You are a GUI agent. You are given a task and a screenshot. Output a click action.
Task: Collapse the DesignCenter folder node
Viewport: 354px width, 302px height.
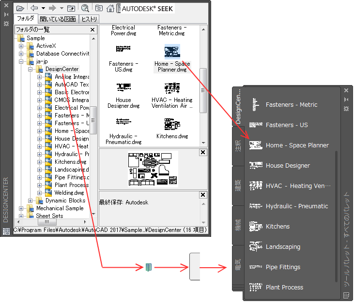tap(30, 69)
